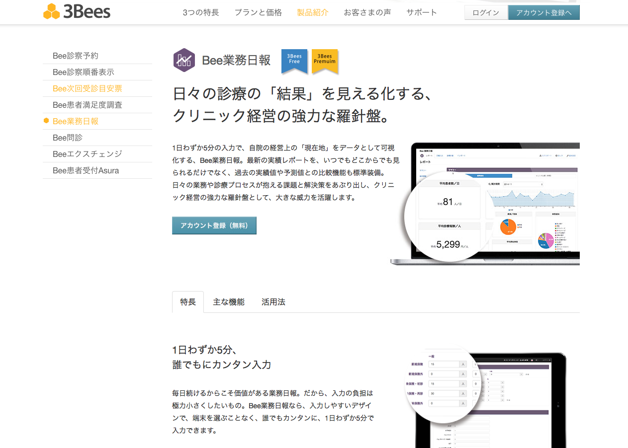
Task: Click the laptop report screenshot image
Action: point(485,204)
